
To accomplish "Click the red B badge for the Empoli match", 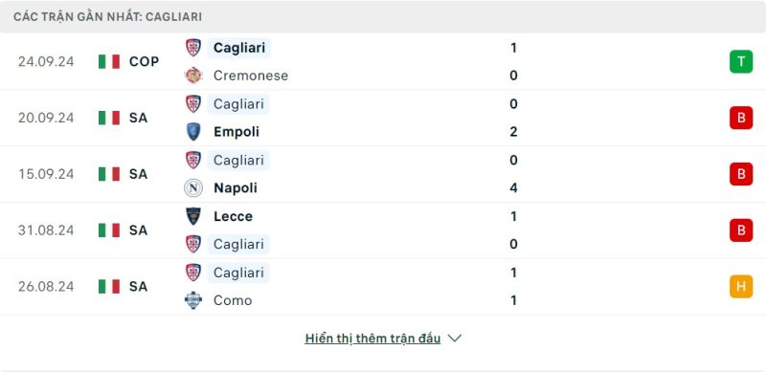I will pyautogui.click(x=741, y=118).
